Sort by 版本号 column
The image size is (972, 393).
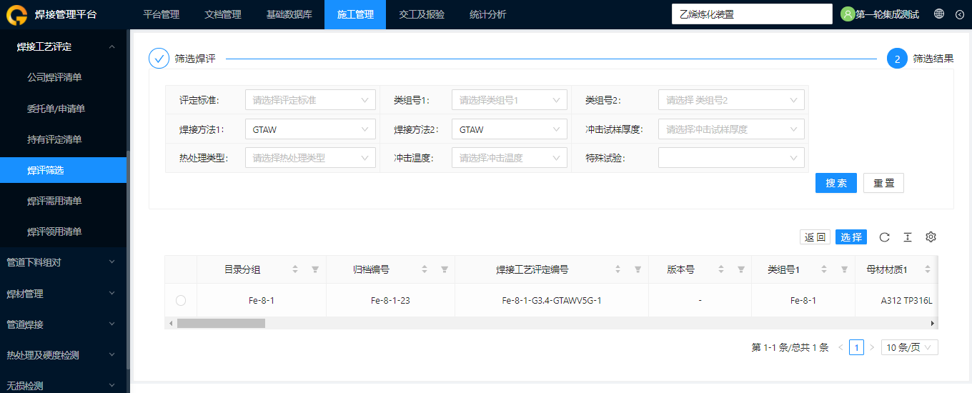[x=721, y=269]
